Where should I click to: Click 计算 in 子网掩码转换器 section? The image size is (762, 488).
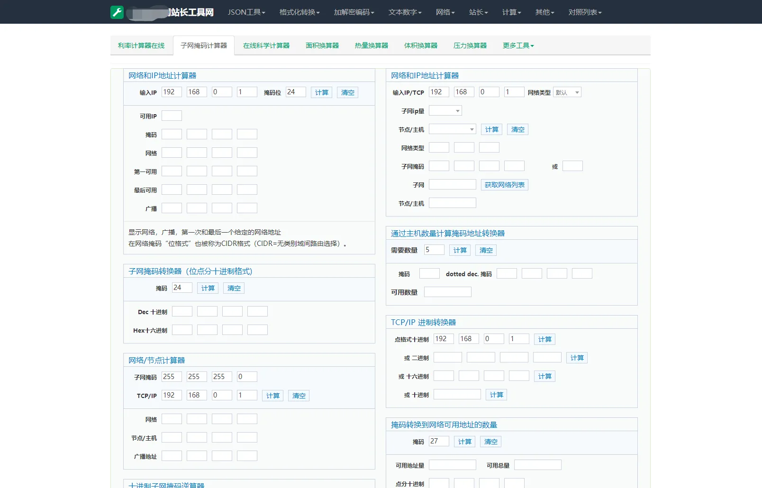[208, 288]
